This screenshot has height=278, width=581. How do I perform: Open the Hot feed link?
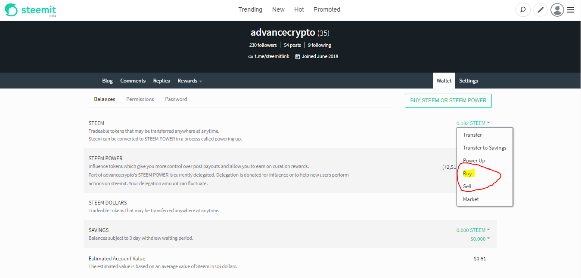pyautogui.click(x=299, y=9)
